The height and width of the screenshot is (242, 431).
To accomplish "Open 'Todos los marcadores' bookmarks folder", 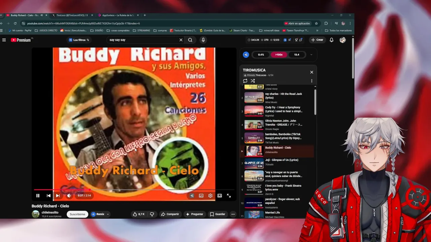I will (x=338, y=31).
